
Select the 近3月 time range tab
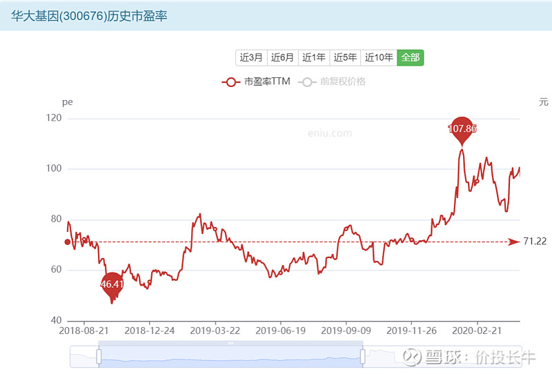[251, 57]
